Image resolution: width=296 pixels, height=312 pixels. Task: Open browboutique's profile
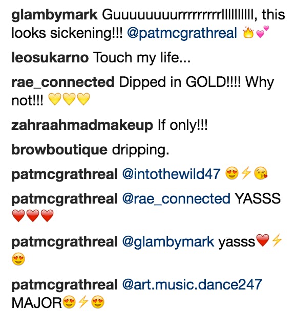click(59, 150)
